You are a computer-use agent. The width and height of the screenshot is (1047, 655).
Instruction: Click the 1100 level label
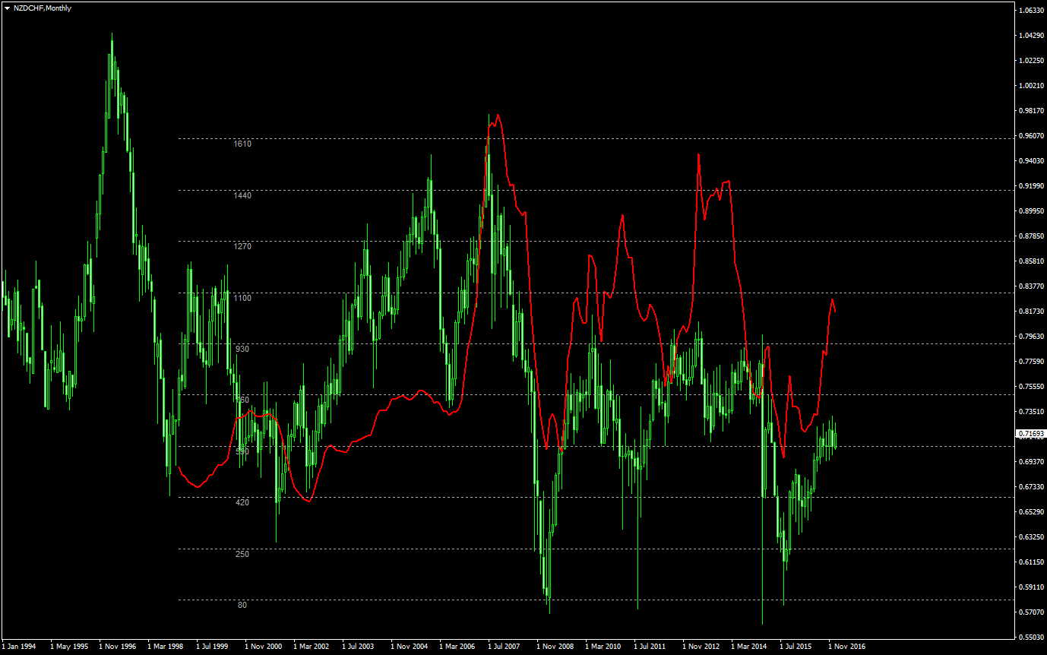(242, 298)
